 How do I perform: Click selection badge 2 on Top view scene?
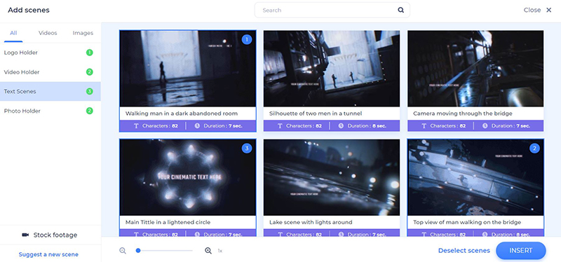click(534, 148)
